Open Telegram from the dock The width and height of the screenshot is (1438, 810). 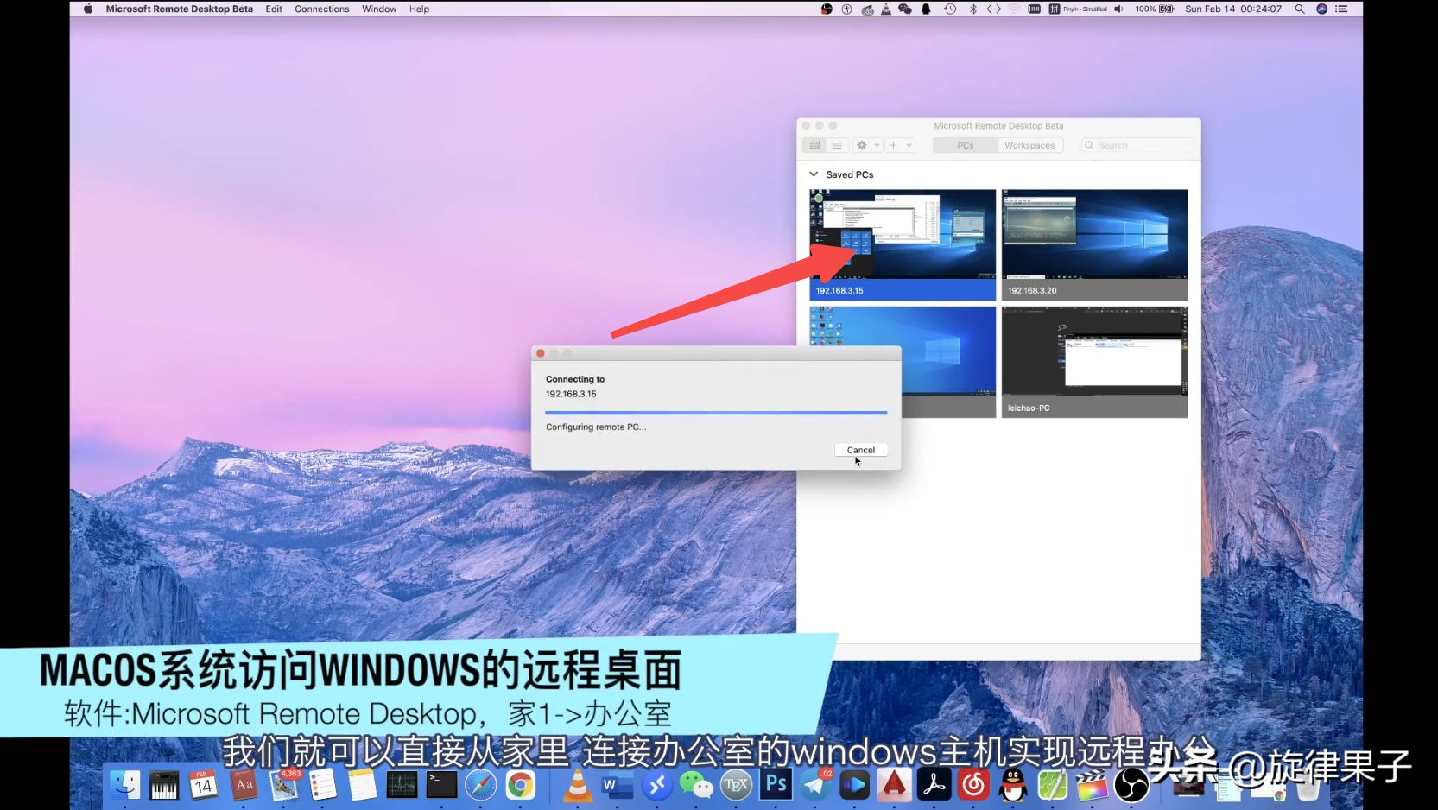(815, 784)
